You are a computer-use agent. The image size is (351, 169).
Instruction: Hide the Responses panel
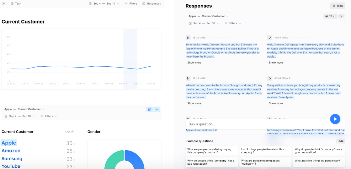(338, 6)
